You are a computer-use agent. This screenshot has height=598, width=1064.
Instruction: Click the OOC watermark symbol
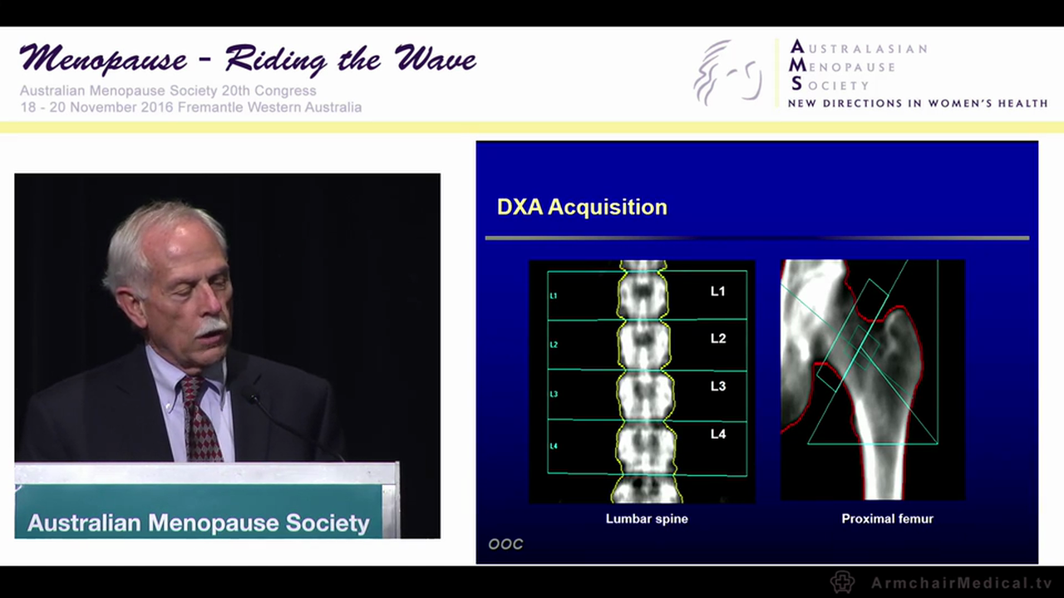[x=505, y=543]
